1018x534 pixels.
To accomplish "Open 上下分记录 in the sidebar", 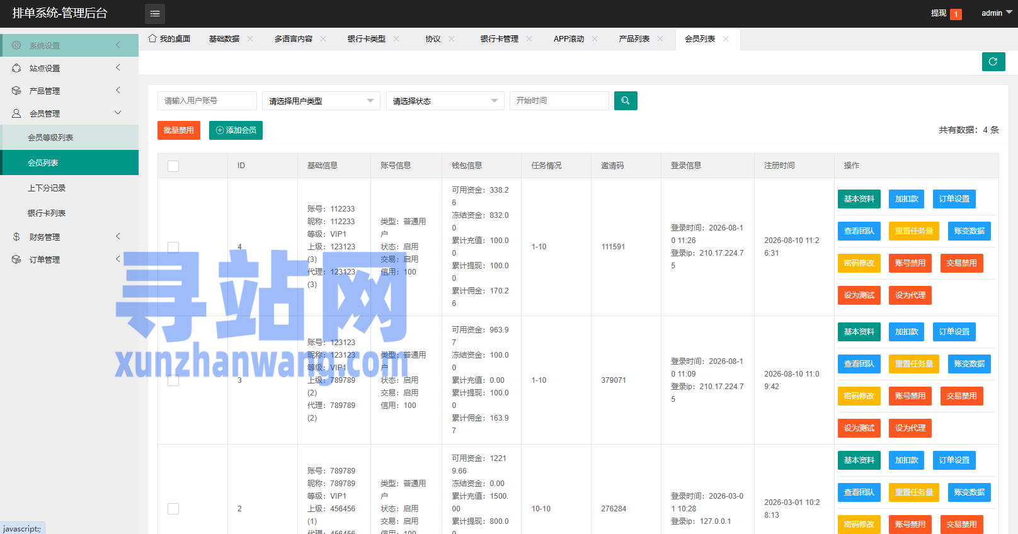I will [x=69, y=188].
